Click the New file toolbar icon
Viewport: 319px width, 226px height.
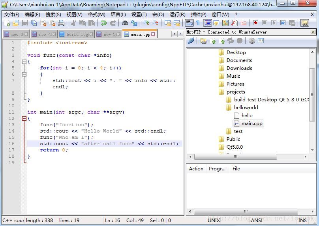(x=7, y=23)
